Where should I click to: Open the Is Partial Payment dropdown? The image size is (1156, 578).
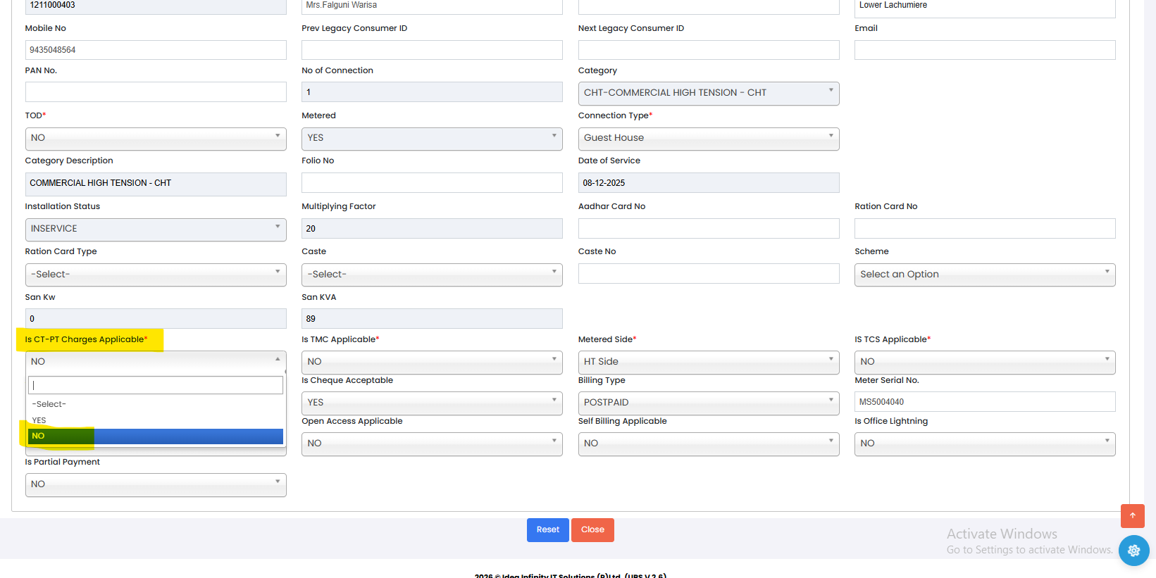click(x=155, y=484)
